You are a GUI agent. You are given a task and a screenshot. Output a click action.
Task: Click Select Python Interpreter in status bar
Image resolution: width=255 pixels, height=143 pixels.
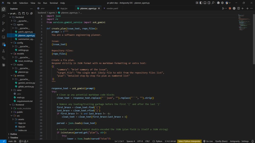[x=189, y=141]
